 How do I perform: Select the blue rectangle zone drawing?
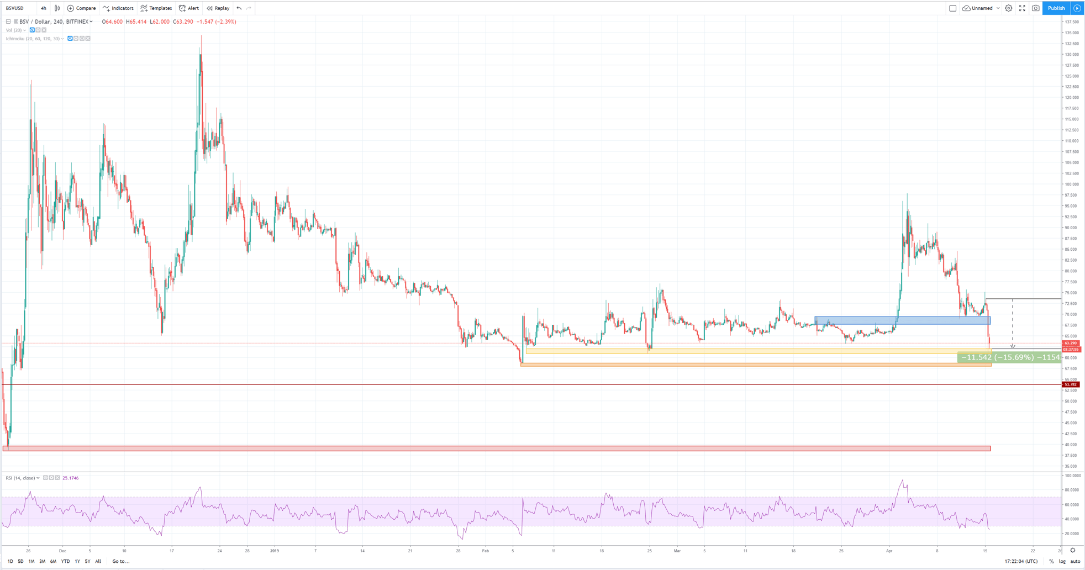click(x=902, y=320)
